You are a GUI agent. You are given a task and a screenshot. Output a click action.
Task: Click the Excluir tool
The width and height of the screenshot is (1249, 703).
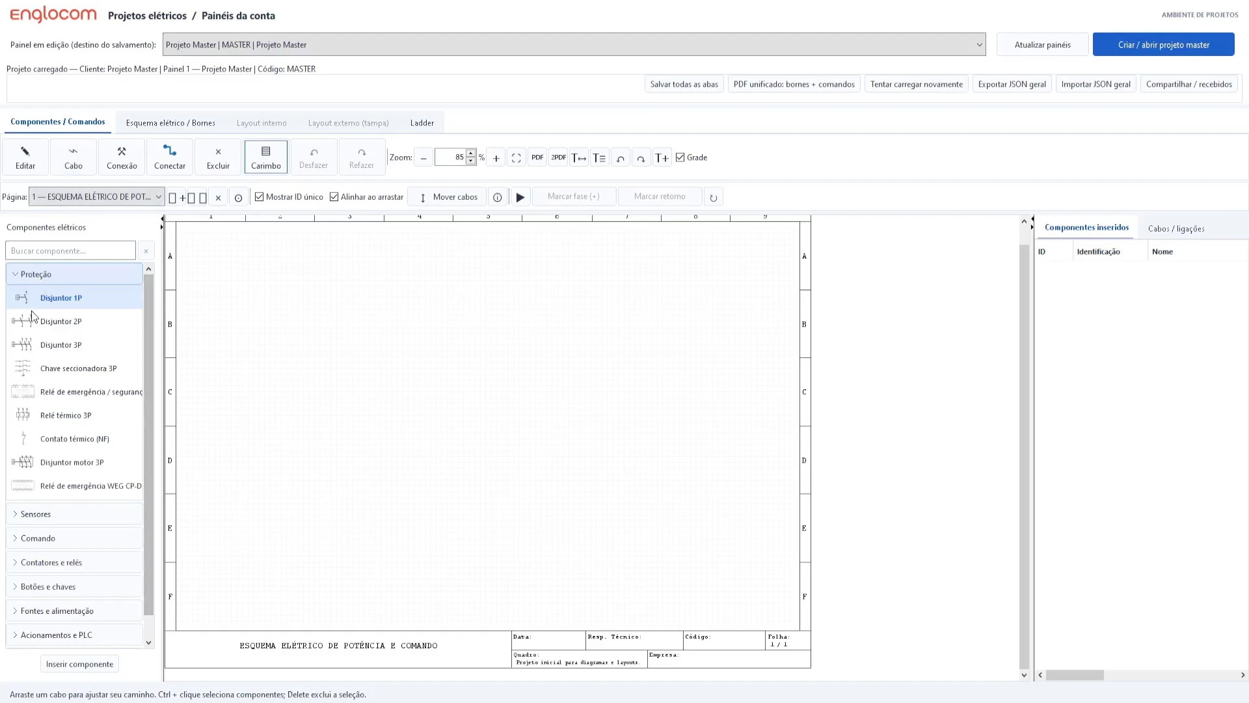pyautogui.click(x=218, y=157)
